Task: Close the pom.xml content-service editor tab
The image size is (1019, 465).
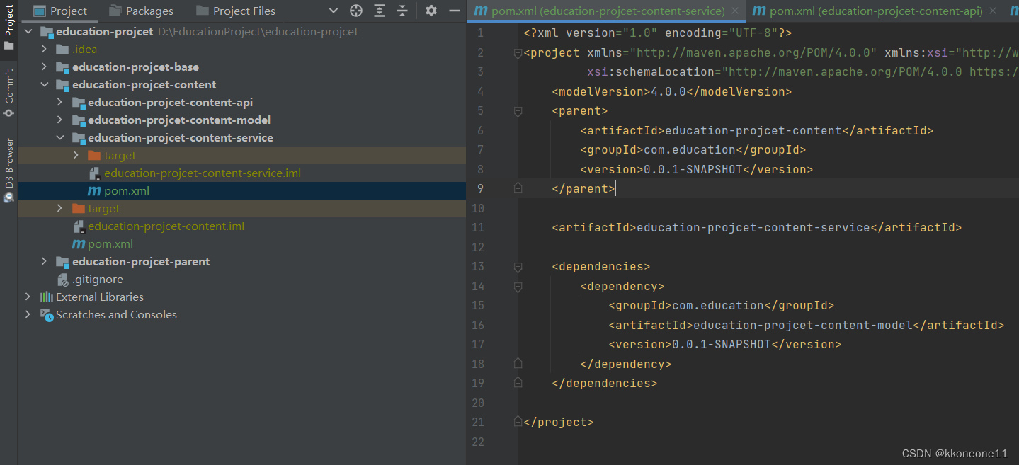Action: point(735,11)
